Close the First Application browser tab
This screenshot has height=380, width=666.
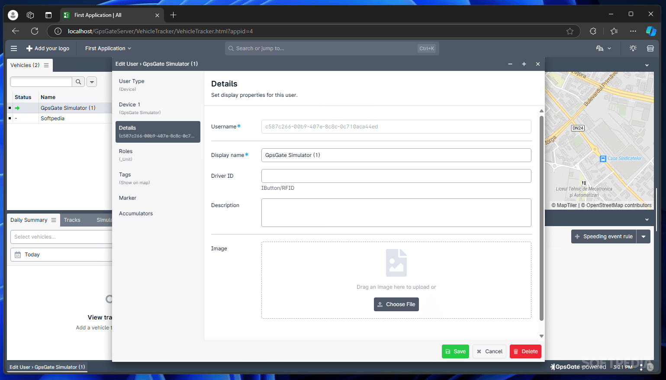[x=157, y=15]
